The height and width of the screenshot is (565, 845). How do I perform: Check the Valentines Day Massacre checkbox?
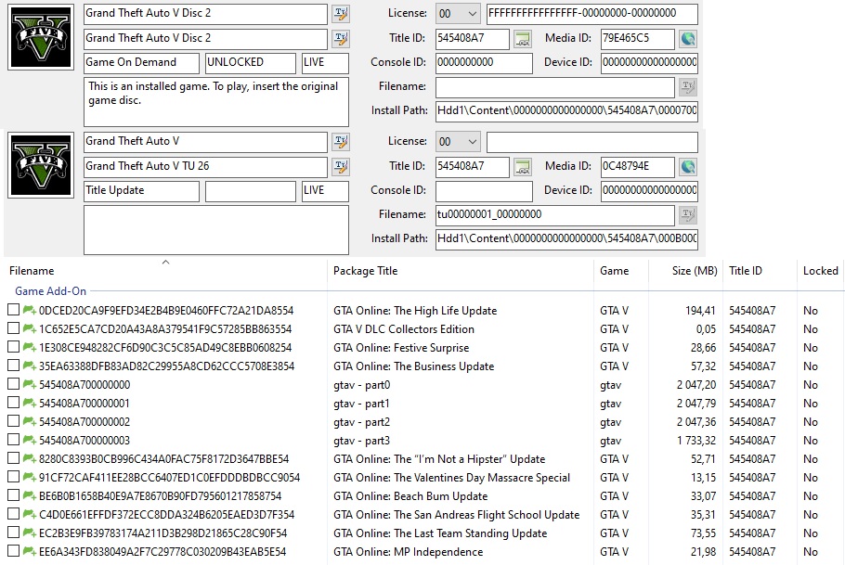click(x=14, y=477)
